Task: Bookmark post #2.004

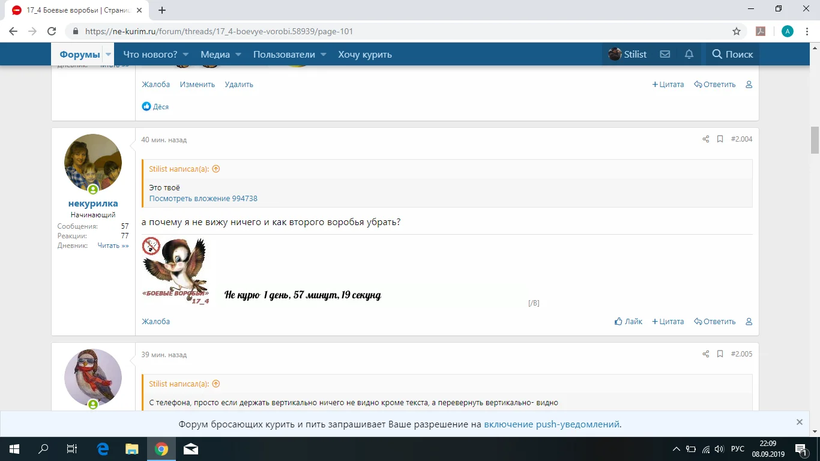Action: [720, 139]
